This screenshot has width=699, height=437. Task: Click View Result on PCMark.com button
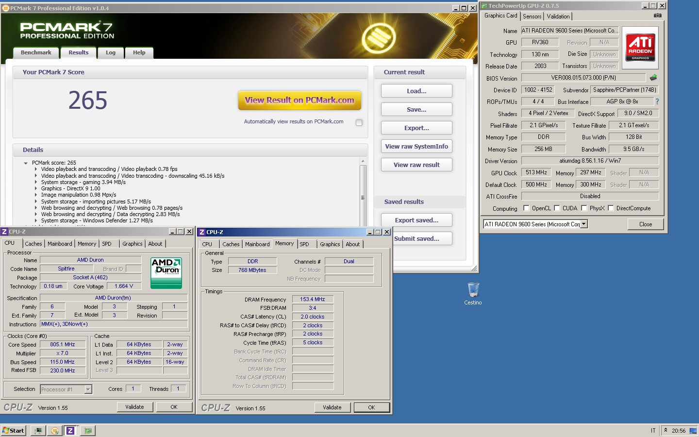click(300, 101)
